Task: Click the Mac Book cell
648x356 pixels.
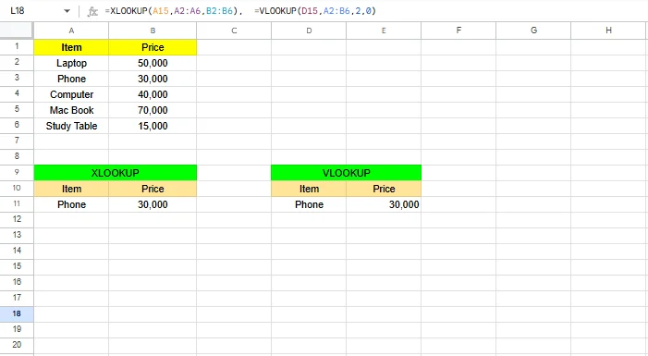Action: coord(71,110)
